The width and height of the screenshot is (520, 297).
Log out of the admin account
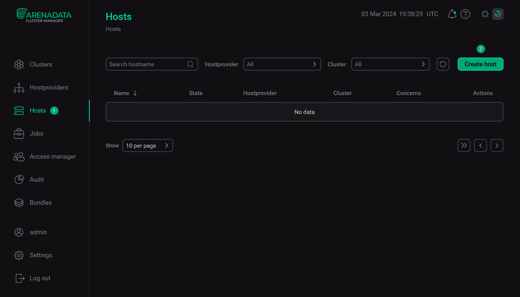coord(40,278)
